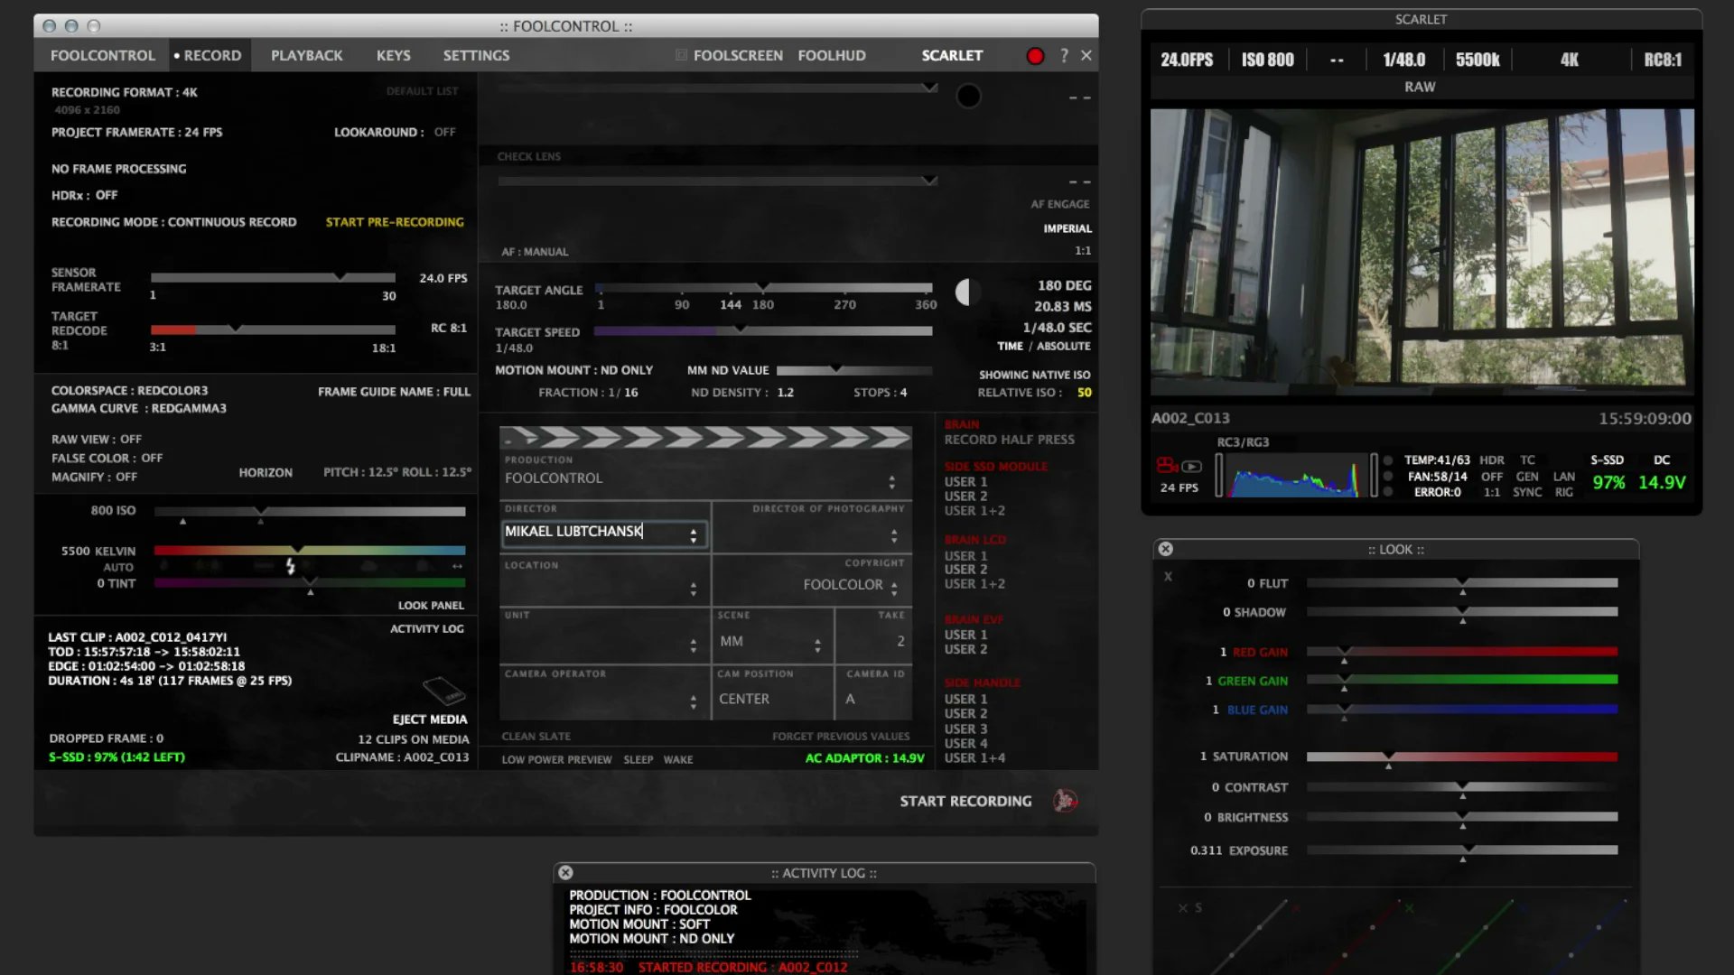Click the flash white balance preset icon
The width and height of the screenshot is (1734, 975).
pyautogui.click(x=290, y=566)
